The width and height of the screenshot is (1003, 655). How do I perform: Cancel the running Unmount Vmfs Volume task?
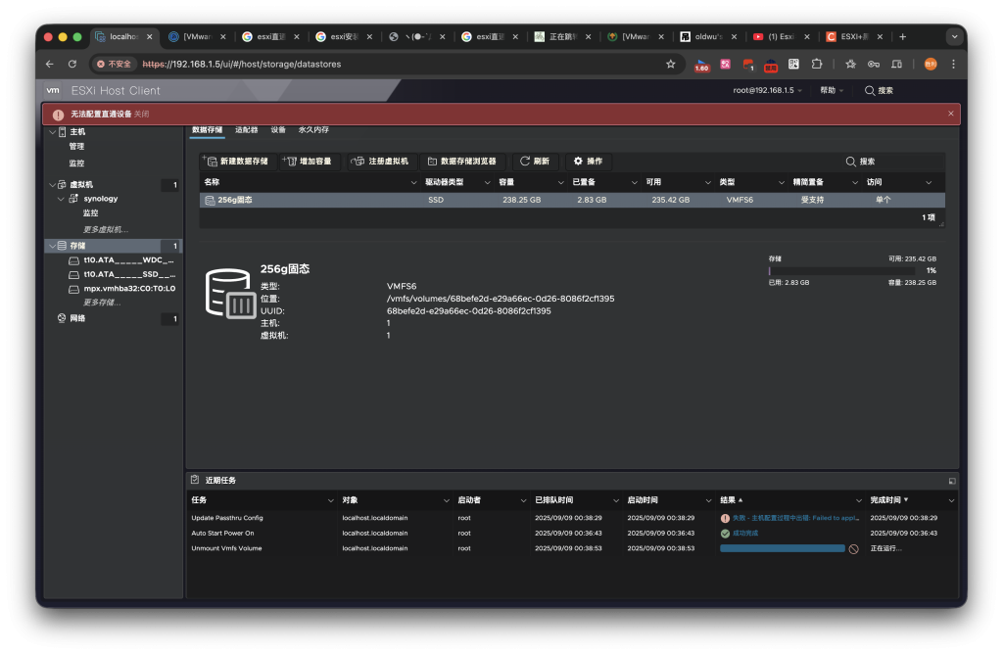click(853, 549)
